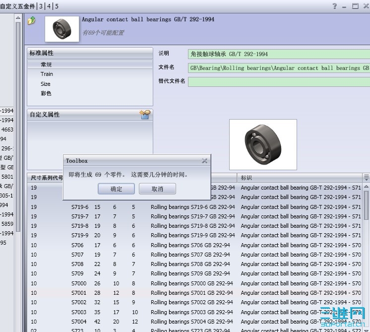The width and height of the screenshot is (370, 332).
Task: Select 常规 in standard properties
Action: click(x=90, y=65)
